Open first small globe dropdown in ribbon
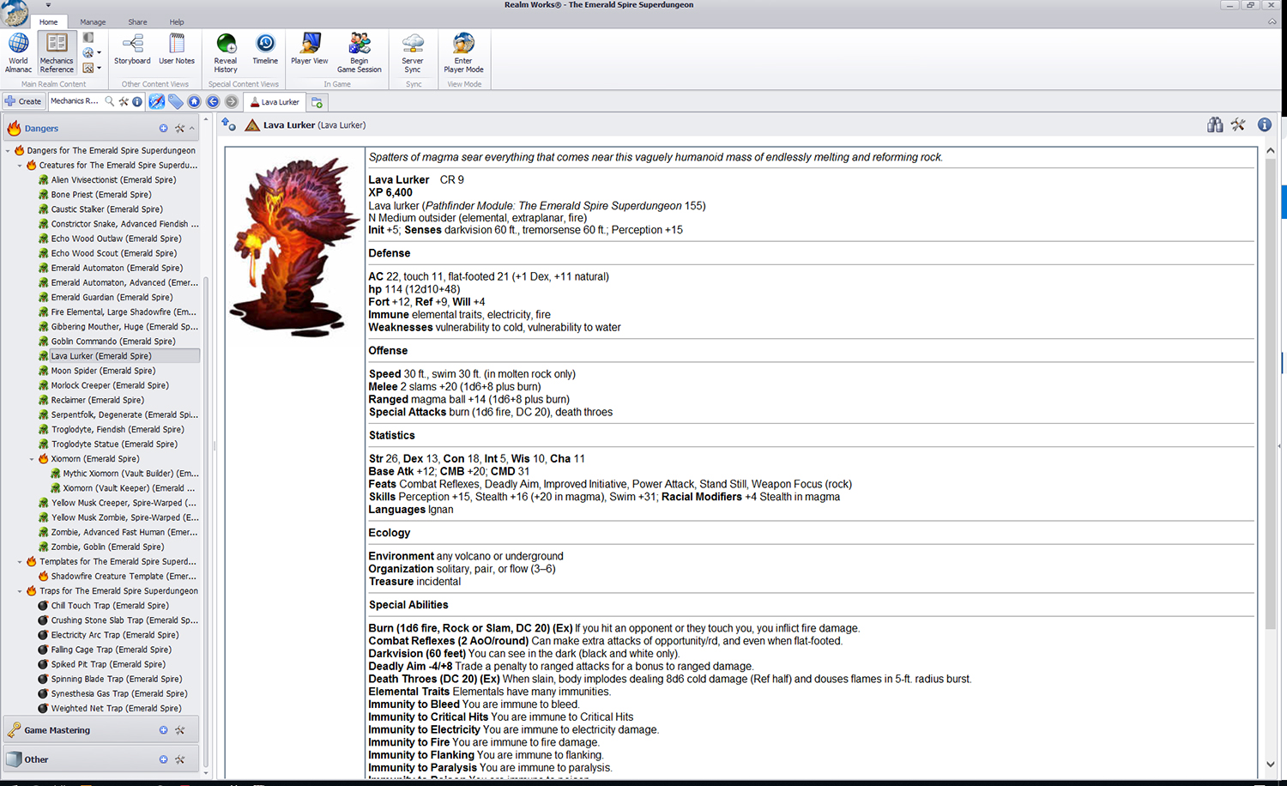The height and width of the screenshot is (786, 1287). (92, 52)
